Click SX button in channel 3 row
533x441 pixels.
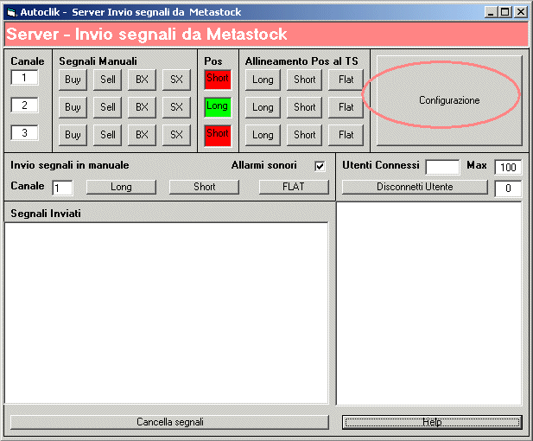[176, 135]
